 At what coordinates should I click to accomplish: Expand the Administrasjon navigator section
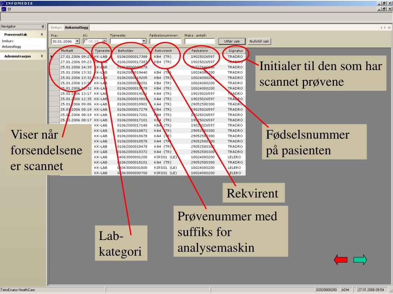tap(42, 56)
